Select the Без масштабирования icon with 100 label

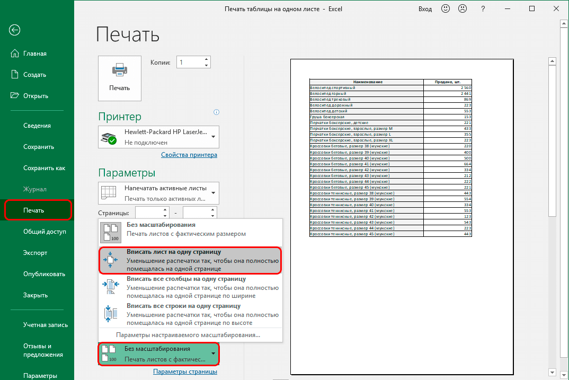(x=111, y=232)
